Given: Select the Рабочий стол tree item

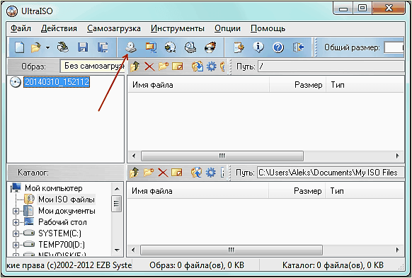Looking at the screenshot, I should pyautogui.click(x=62, y=222).
